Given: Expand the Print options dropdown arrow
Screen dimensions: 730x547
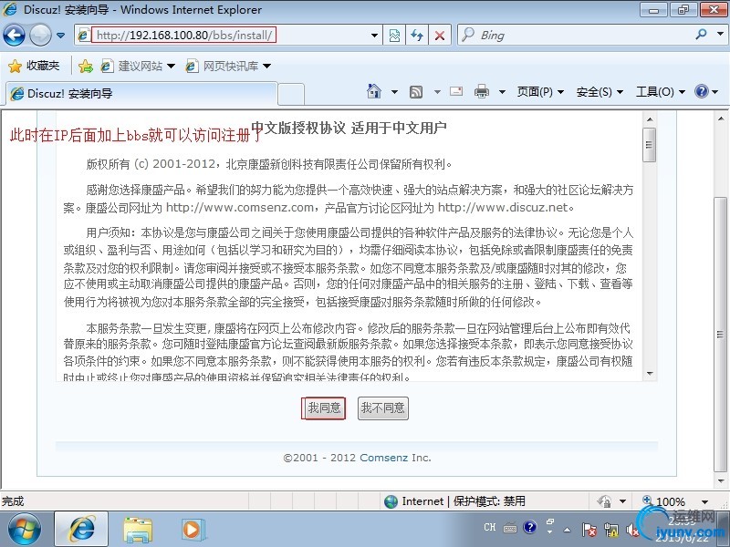Looking at the screenshot, I should (502, 92).
